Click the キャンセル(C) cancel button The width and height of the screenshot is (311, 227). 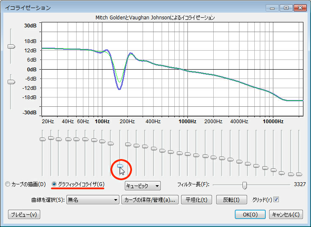click(x=286, y=214)
